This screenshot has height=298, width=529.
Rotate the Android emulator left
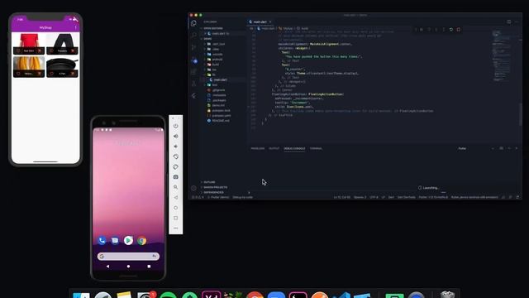pyautogui.click(x=176, y=156)
